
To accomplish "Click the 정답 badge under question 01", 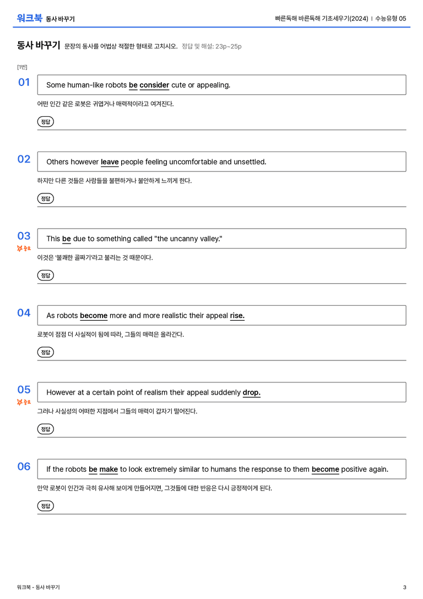I will coord(45,122).
